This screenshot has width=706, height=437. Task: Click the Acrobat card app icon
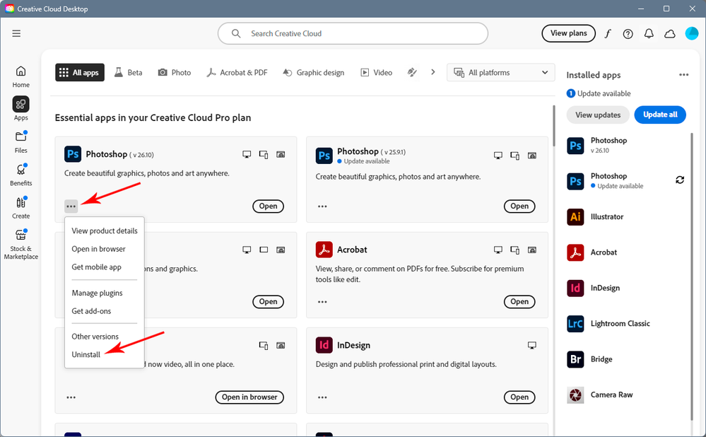click(x=324, y=250)
